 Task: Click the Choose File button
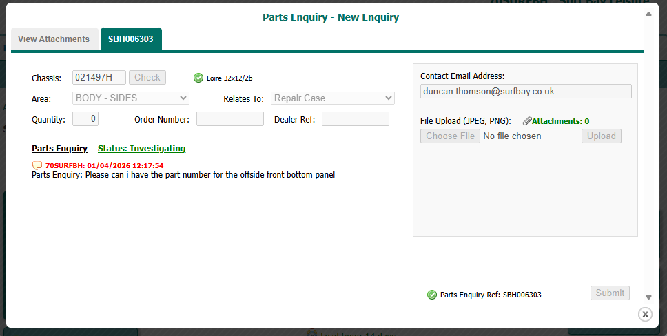[x=450, y=136]
